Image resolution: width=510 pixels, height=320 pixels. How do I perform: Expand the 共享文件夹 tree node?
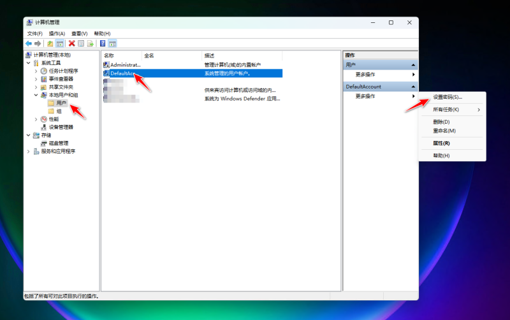click(36, 87)
